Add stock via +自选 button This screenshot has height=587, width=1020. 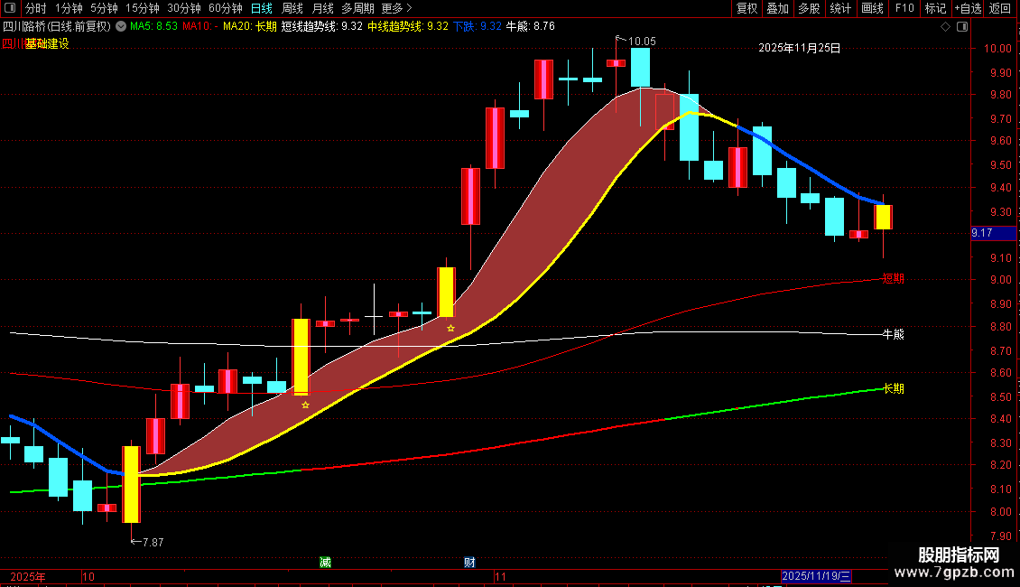click(x=968, y=8)
